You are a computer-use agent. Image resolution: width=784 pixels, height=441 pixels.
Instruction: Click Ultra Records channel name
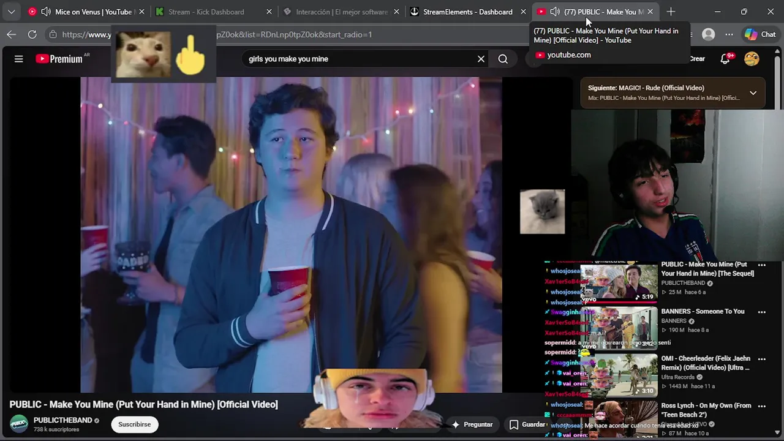pos(678,377)
